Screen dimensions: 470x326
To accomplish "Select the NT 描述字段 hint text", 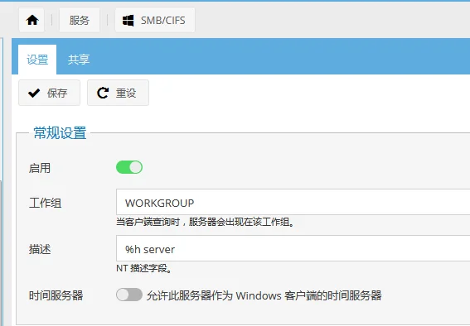I will coord(144,268).
